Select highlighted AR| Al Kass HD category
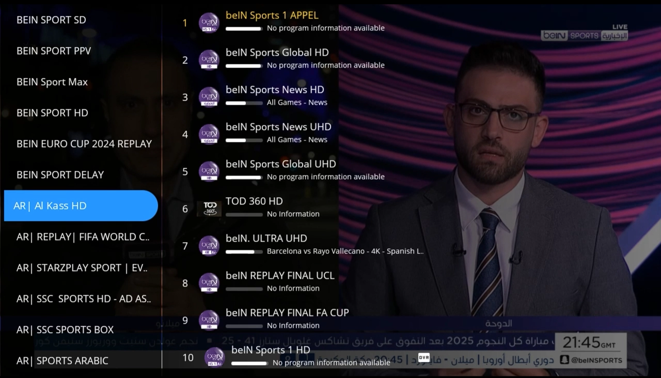Viewport: 661px width, 378px height. point(81,206)
